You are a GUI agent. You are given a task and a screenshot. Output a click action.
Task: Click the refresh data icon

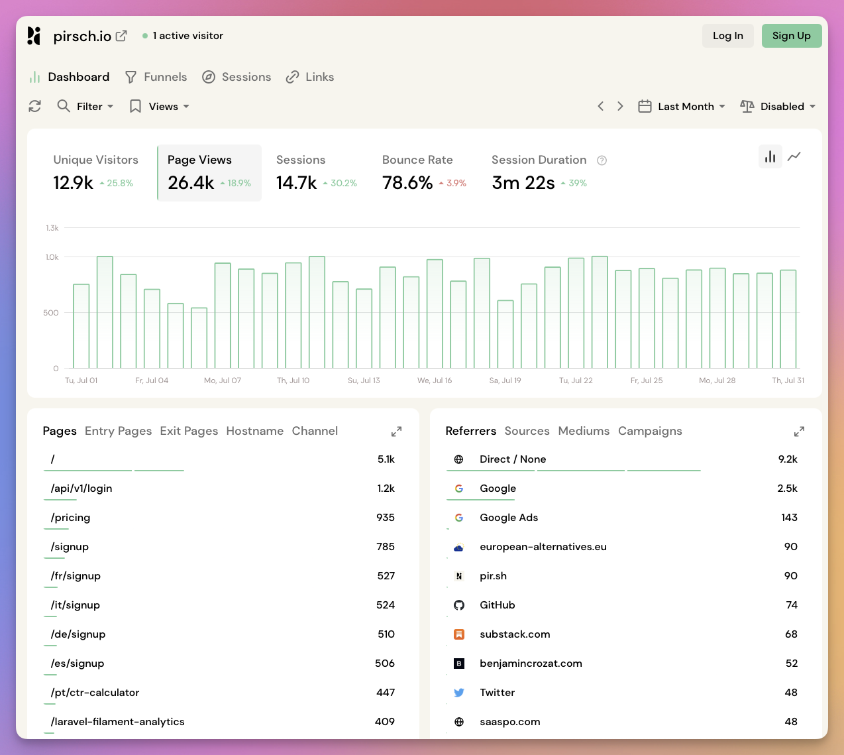click(x=34, y=106)
